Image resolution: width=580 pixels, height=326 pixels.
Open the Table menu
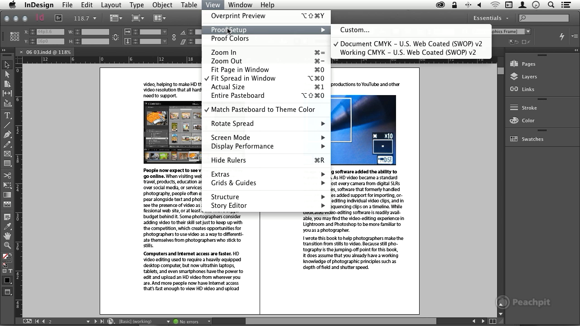pyautogui.click(x=189, y=5)
